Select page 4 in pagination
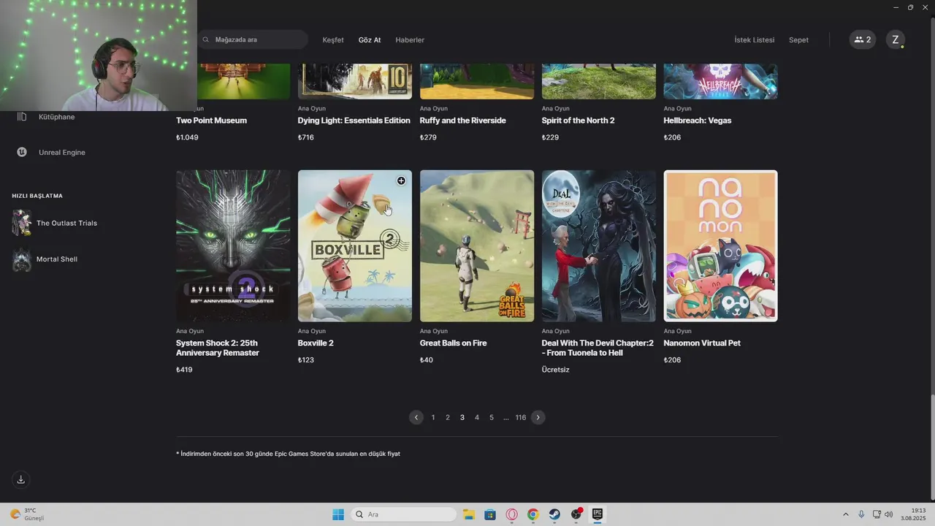This screenshot has width=935, height=526. point(477,417)
